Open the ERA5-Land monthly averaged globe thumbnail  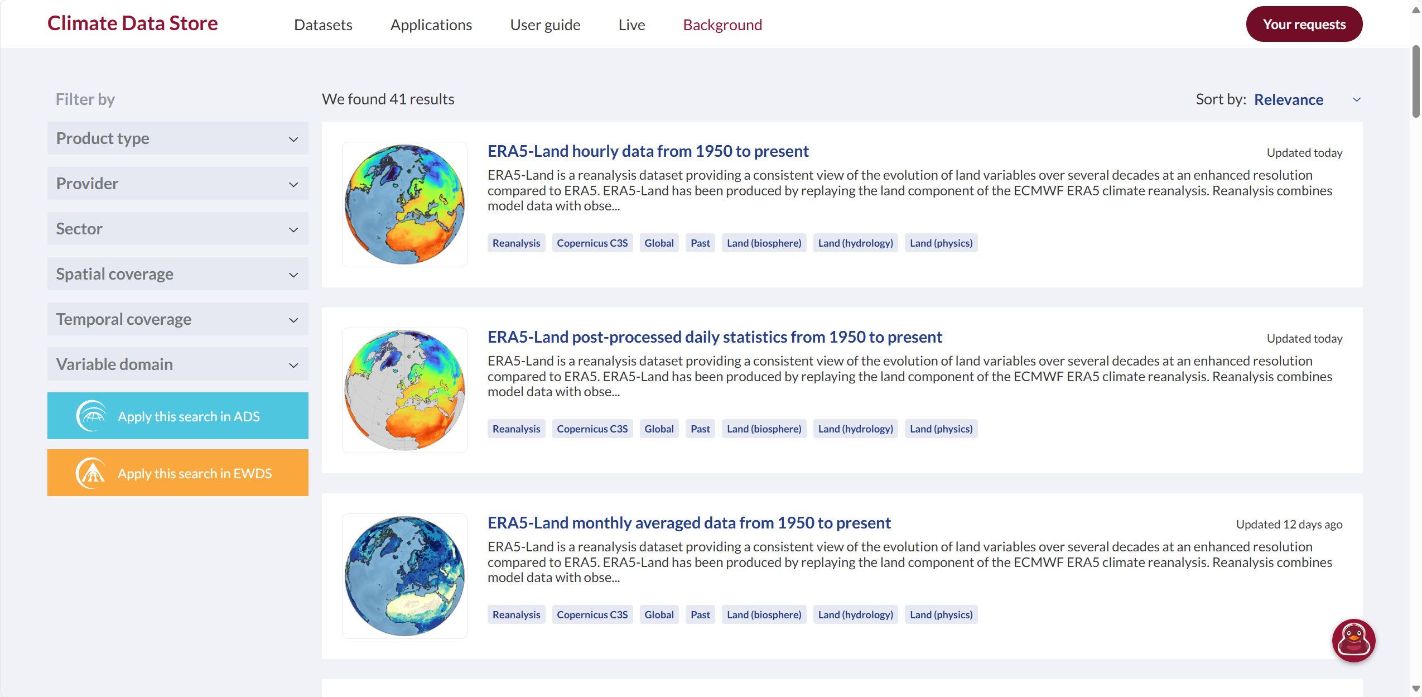click(x=404, y=576)
